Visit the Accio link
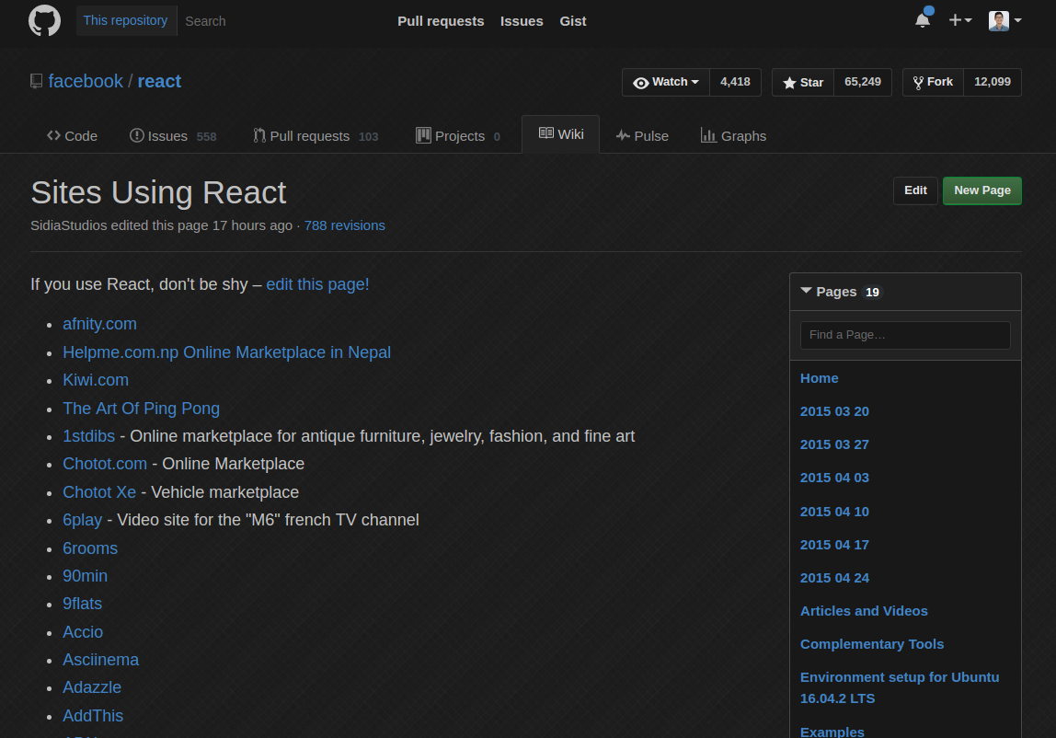The height and width of the screenshot is (738, 1056). pyautogui.click(x=83, y=632)
